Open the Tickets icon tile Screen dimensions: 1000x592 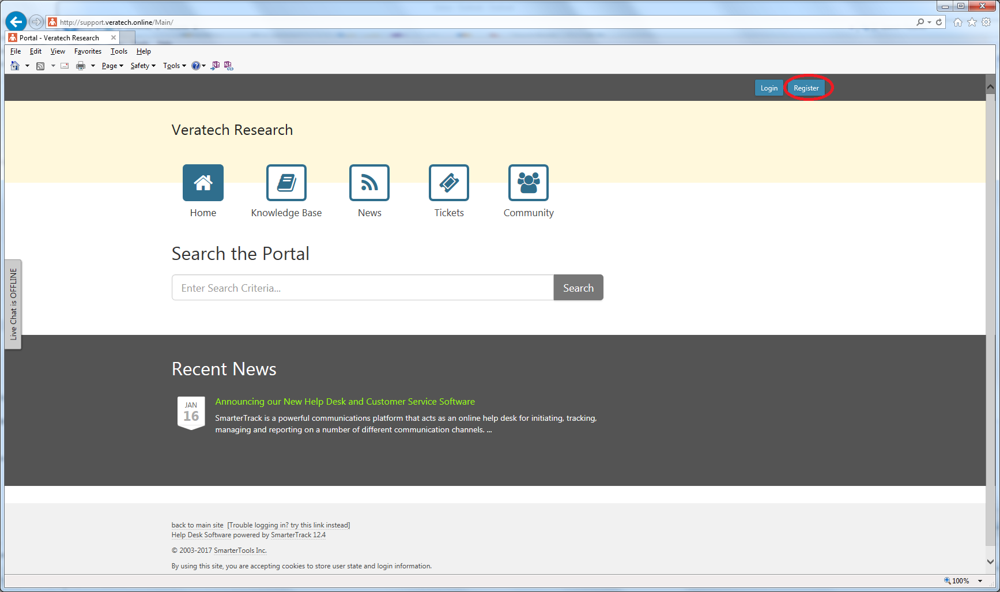click(449, 183)
